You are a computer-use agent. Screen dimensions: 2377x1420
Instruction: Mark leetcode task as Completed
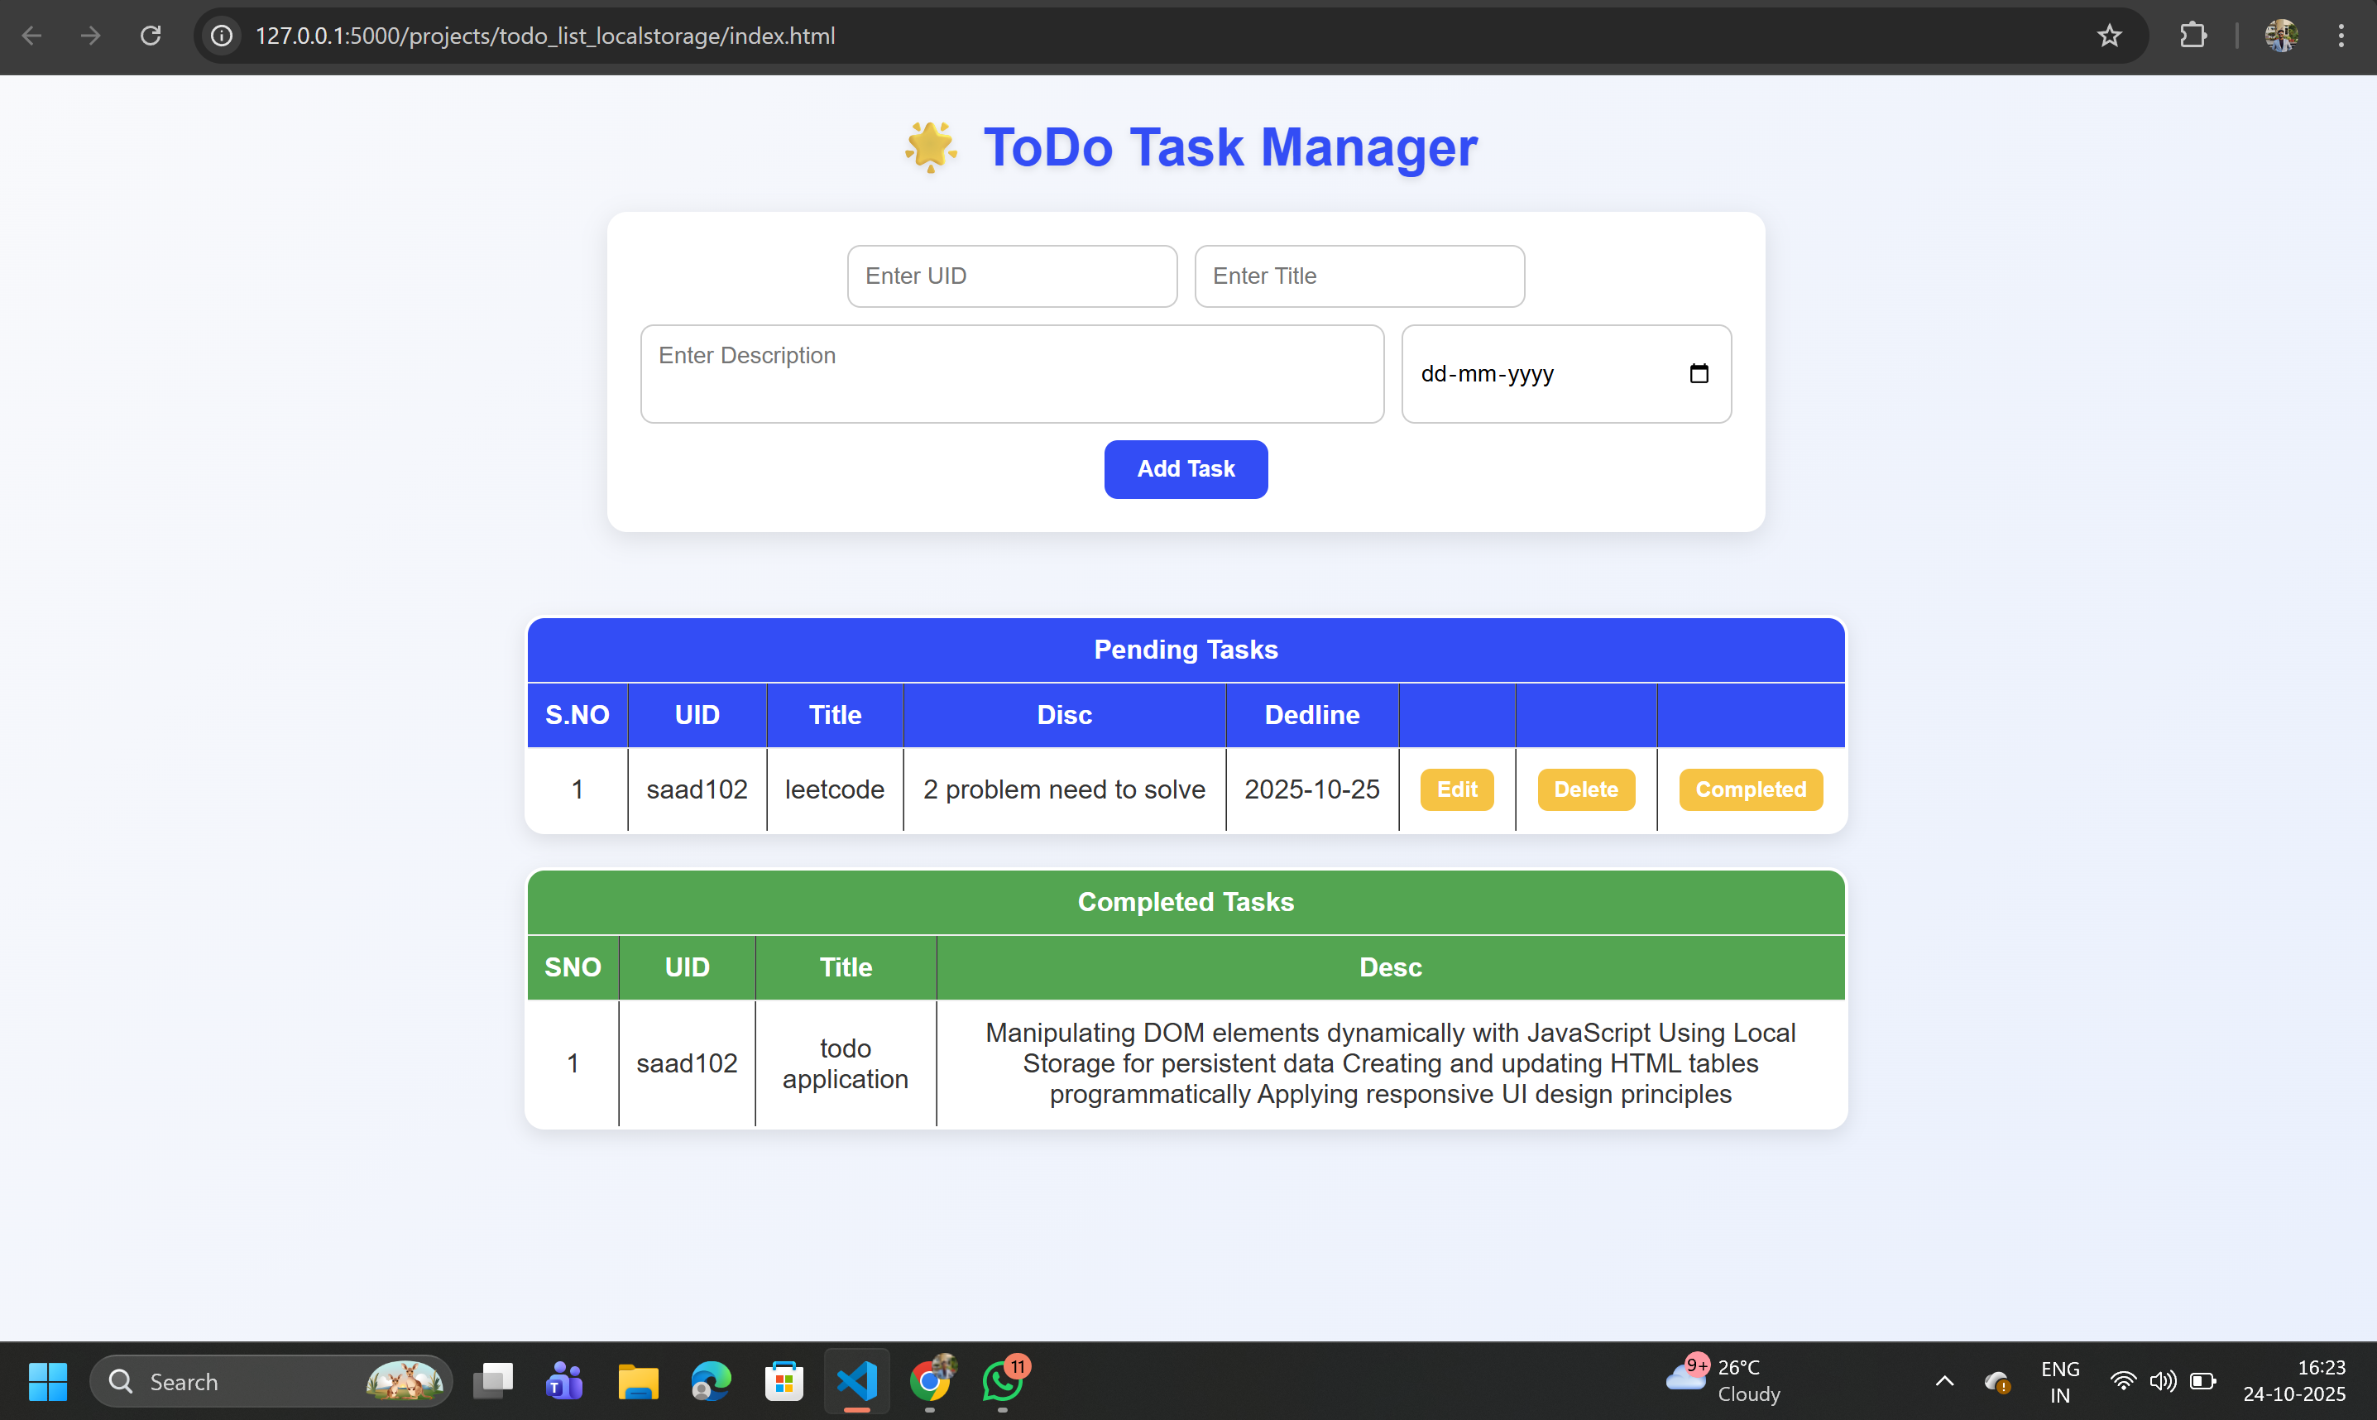(1751, 789)
